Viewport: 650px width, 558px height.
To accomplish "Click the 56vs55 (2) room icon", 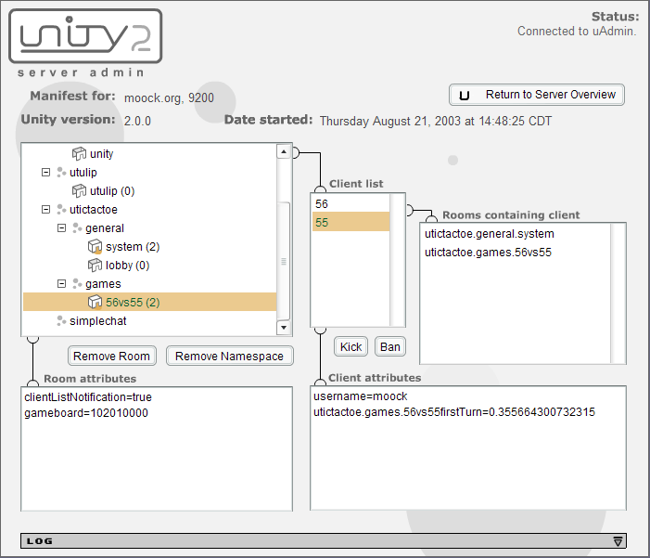I will (95, 302).
